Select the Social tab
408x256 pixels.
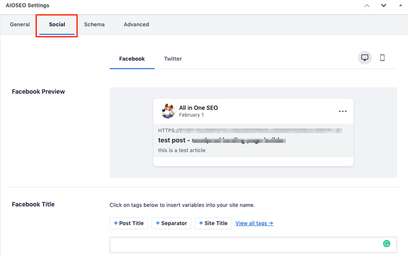[x=57, y=24]
